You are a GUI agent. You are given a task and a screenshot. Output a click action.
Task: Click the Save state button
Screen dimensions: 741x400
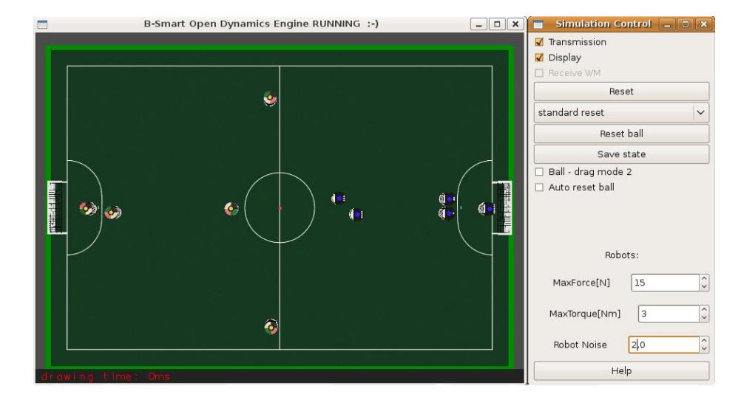tap(621, 154)
